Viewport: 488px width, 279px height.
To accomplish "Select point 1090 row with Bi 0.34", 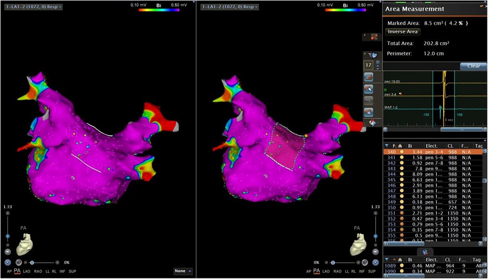I will pos(433,271).
